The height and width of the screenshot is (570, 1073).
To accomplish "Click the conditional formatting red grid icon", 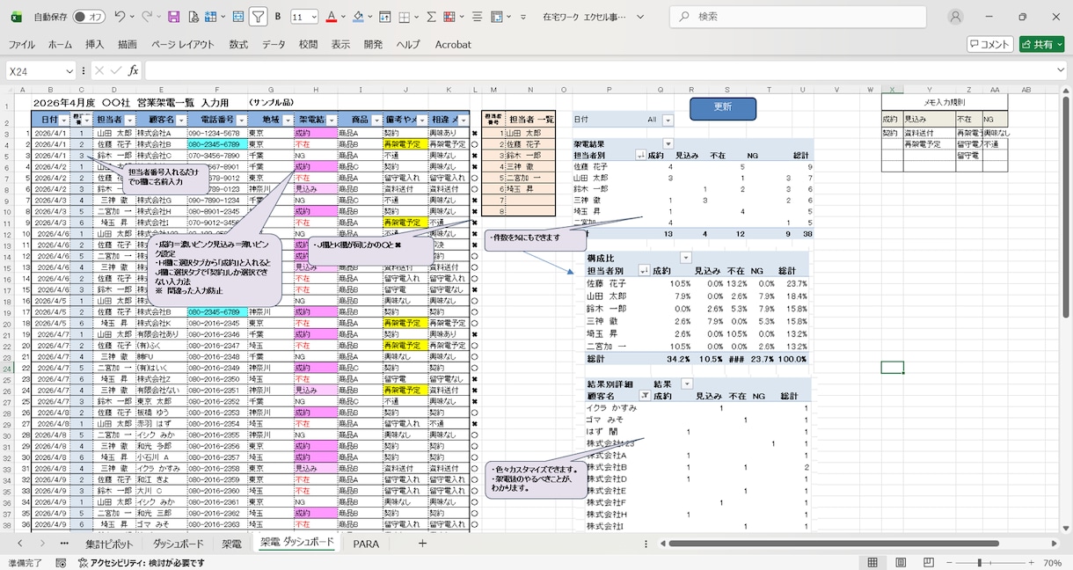I will 449,17.
